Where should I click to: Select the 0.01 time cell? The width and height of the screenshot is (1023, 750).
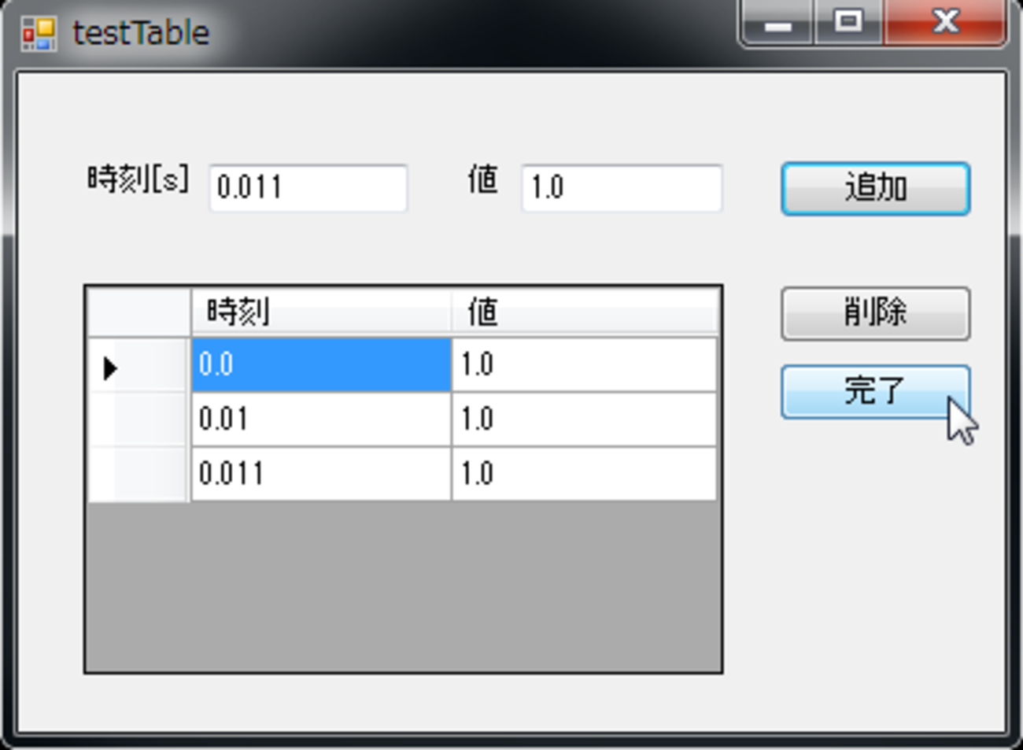click(x=321, y=419)
